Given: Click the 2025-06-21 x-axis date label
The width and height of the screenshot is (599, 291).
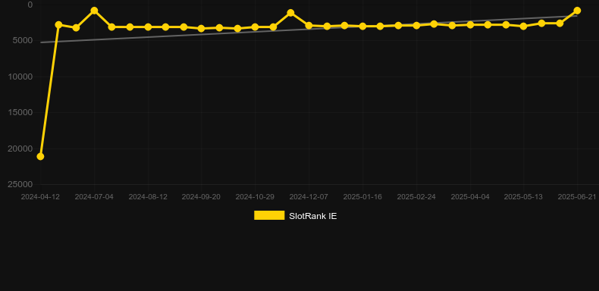Looking at the screenshot, I should (x=577, y=197).
